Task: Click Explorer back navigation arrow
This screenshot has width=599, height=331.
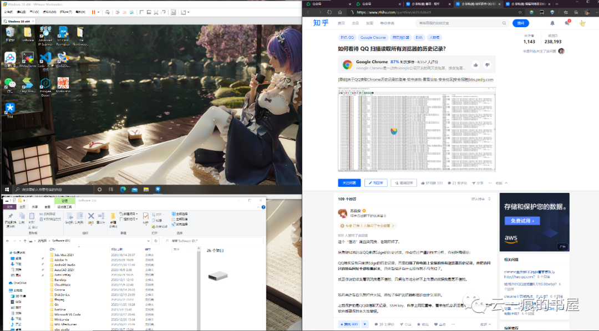Action: pos(8,241)
